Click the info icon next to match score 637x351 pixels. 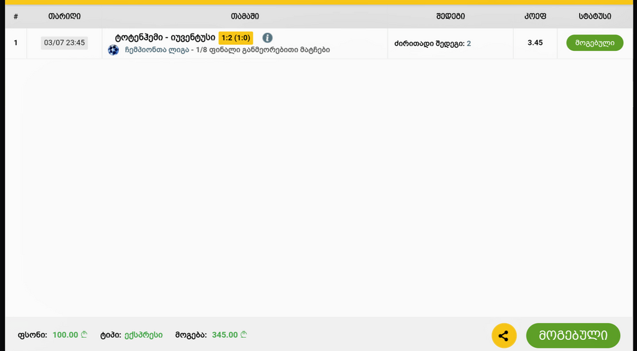tap(267, 38)
